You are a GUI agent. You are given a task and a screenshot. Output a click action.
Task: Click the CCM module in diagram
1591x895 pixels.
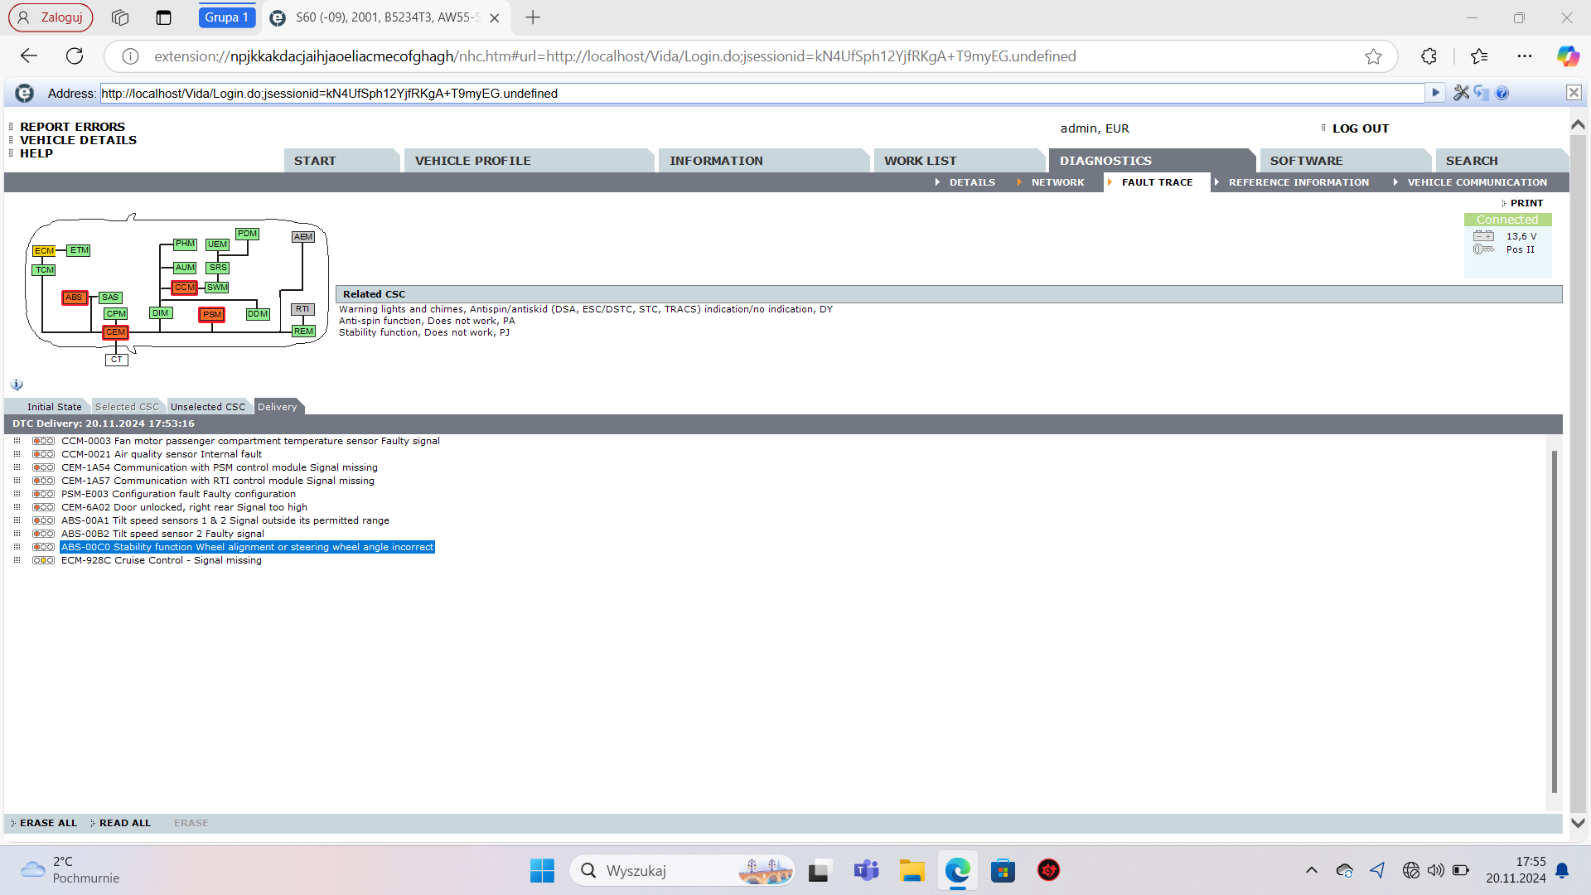[184, 288]
